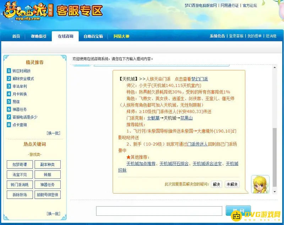Viewport: 284px width, 225px height.
Task: Click the 拍靓号绑密保 keyword button
Action: (x=48, y=195)
